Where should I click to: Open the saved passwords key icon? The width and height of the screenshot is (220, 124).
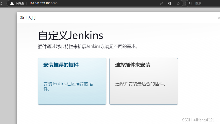[161, 3]
